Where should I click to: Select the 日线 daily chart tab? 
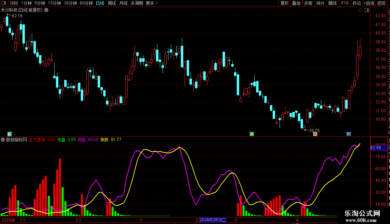100,3
